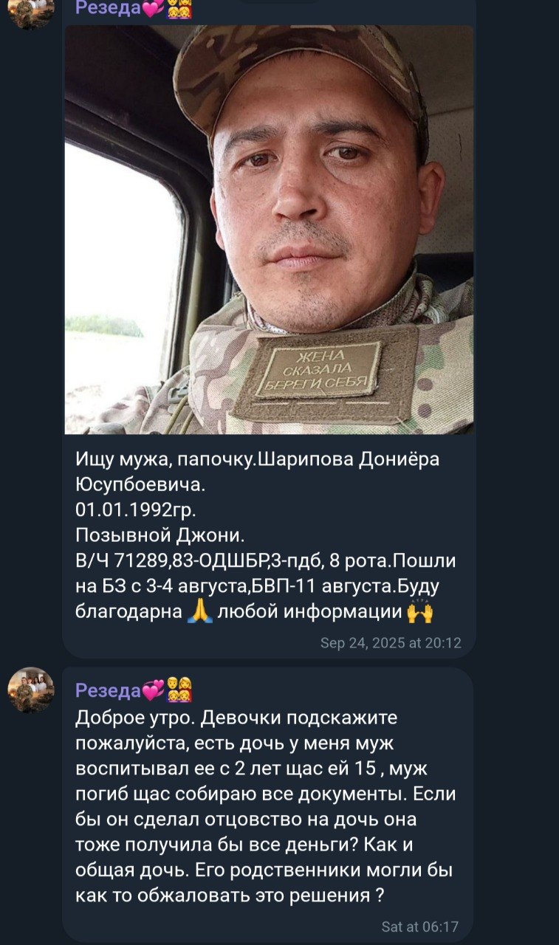Tap the hearts emoji in second message header
The height and width of the screenshot is (945, 559).
[153, 690]
